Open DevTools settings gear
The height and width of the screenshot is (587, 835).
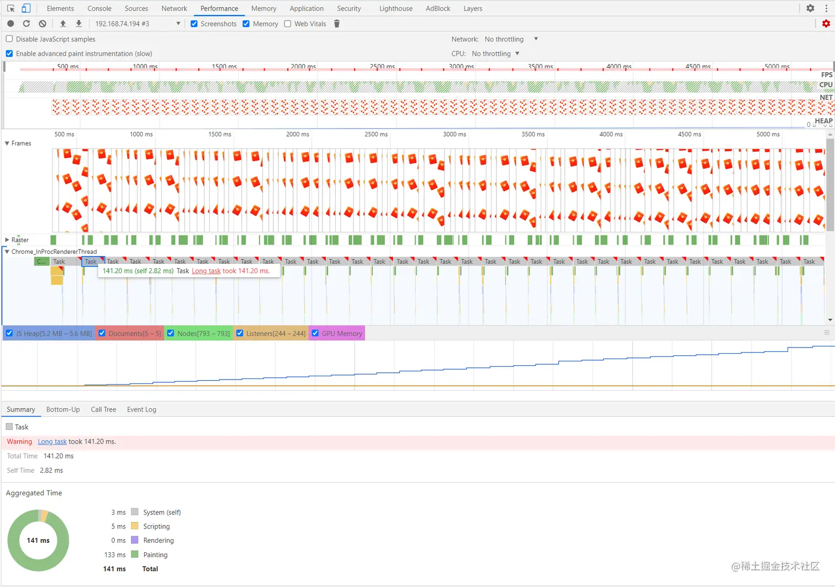coord(810,8)
